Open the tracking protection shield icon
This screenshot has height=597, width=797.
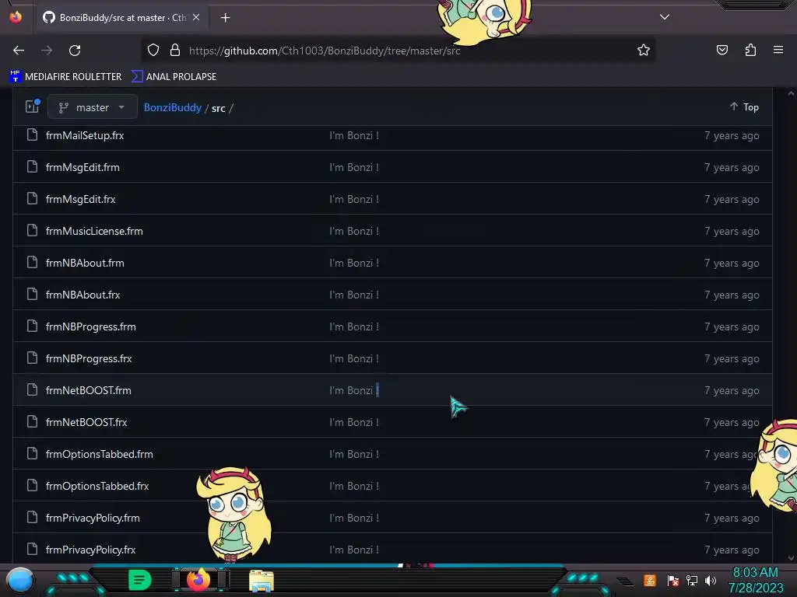153,51
